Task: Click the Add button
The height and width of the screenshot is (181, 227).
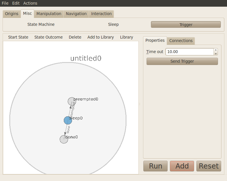Action: click(x=182, y=166)
